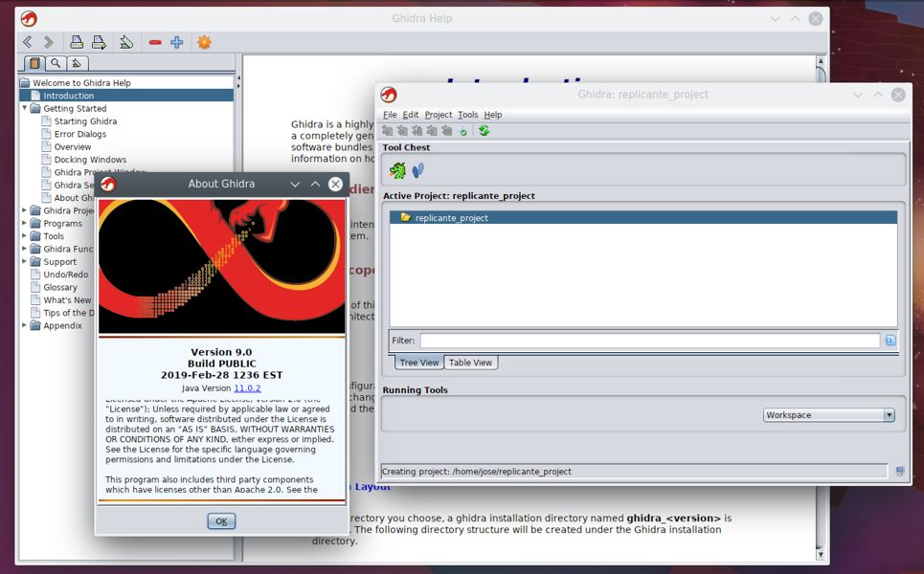This screenshot has height=574, width=924.
Task: Click the Ghidra logo in About dialog title
Action: point(108,184)
